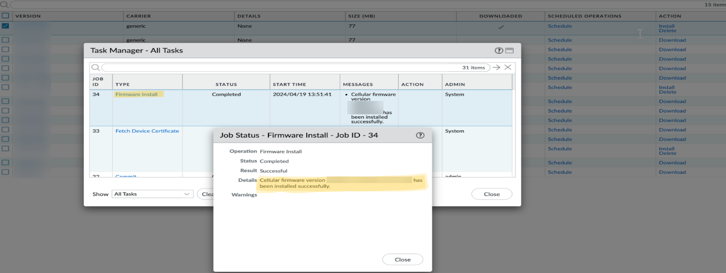Toggle the select-all checkbox in table header
The height and width of the screenshot is (273, 726).
(x=5, y=16)
